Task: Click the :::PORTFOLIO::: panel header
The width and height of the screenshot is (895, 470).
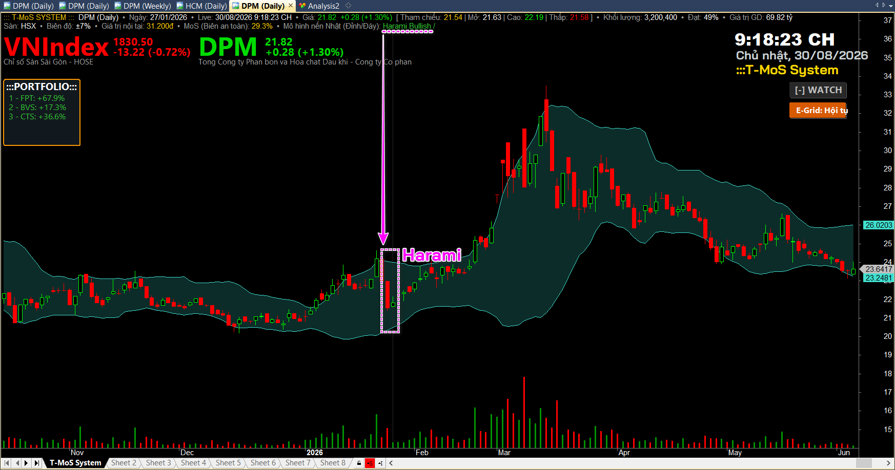Action: (x=42, y=87)
